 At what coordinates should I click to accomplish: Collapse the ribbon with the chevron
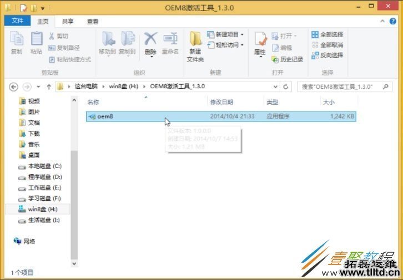pyautogui.click(x=382, y=21)
